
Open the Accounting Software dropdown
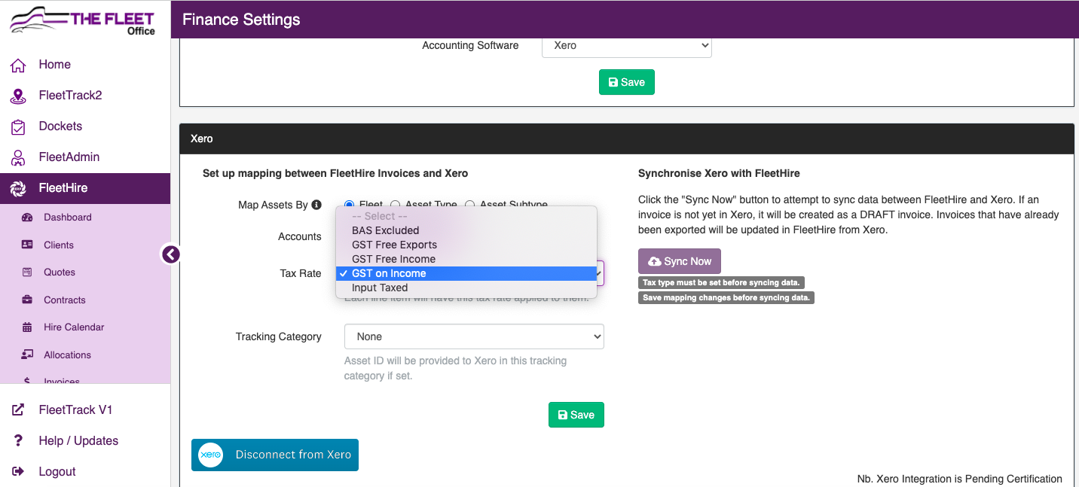pyautogui.click(x=626, y=46)
